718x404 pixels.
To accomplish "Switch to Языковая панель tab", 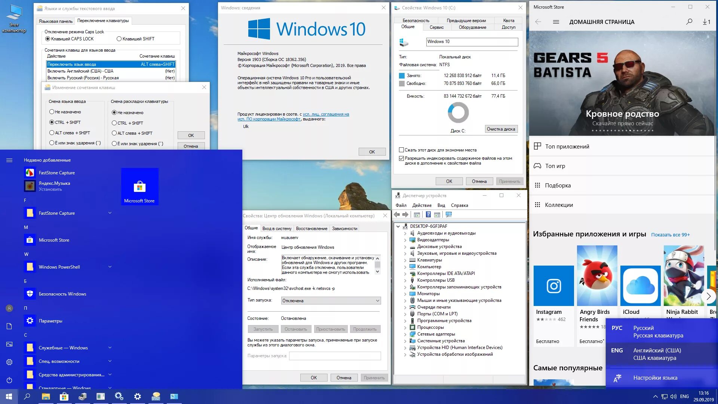I will tap(55, 21).
